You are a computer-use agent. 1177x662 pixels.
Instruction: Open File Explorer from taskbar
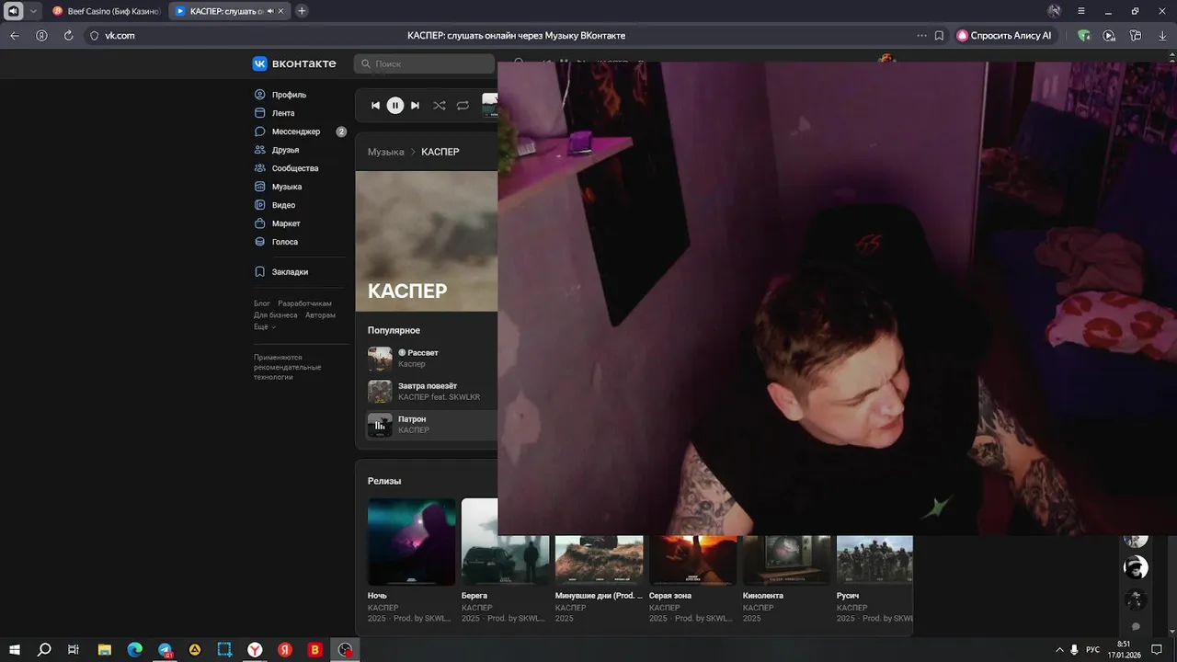104,650
